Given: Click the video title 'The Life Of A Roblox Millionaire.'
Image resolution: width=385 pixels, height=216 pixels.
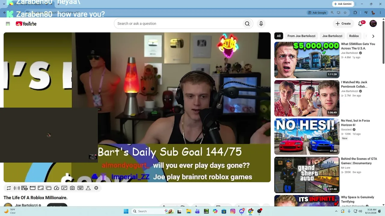Looking at the screenshot, I should point(35,198).
